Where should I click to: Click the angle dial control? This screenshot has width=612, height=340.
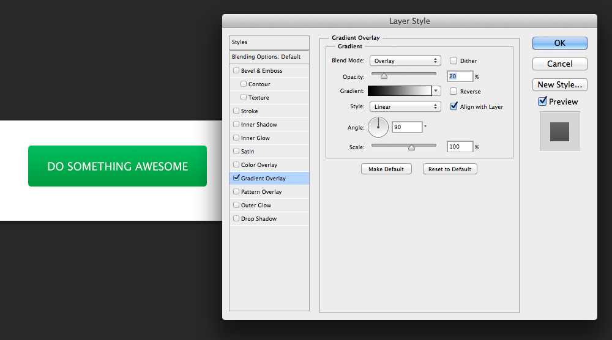378,127
